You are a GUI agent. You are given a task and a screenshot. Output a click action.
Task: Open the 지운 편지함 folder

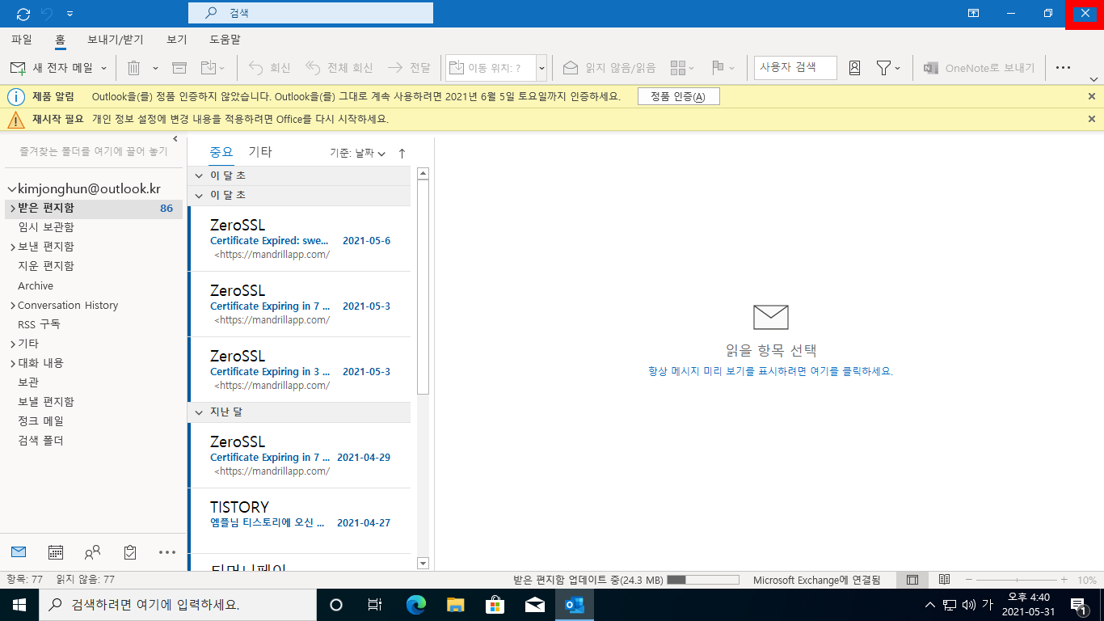click(x=45, y=266)
